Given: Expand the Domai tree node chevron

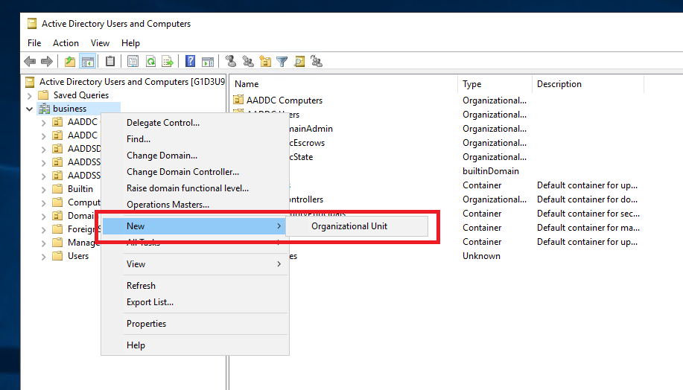Looking at the screenshot, I should pyautogui.click(x=43, y=217).
